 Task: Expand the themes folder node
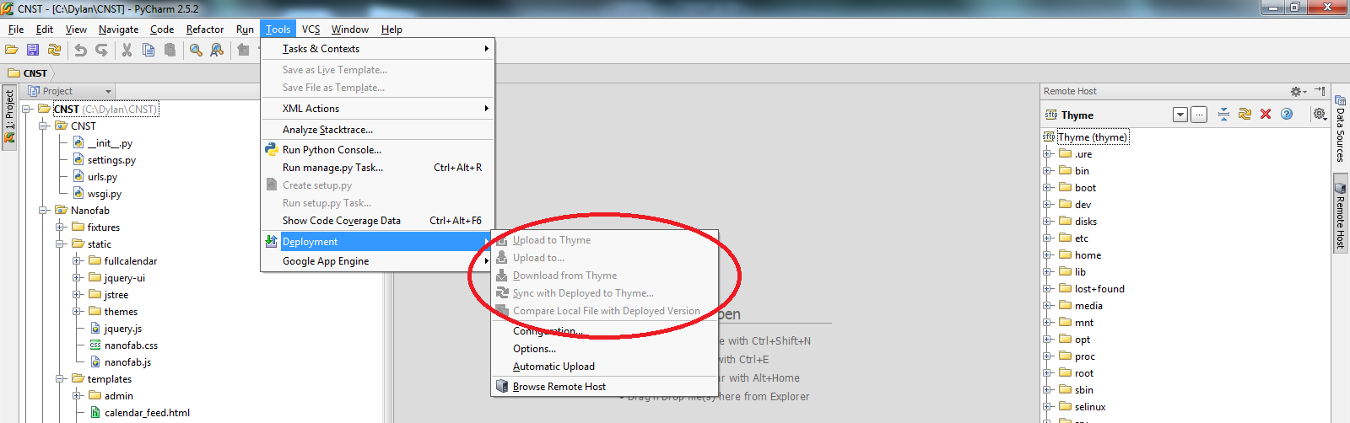click(x=78, y=312)
